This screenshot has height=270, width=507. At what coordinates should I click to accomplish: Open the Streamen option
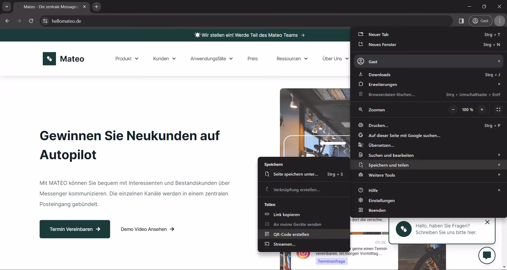click(x=284, y=244)
